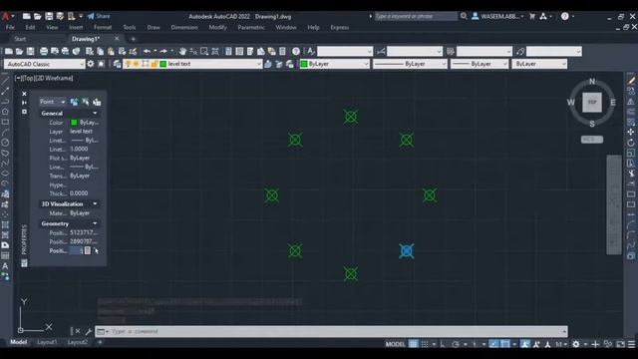Select the Circle tool in draw toolbar
The height and width of the screenshot is (359, 638).
point(5,143)
